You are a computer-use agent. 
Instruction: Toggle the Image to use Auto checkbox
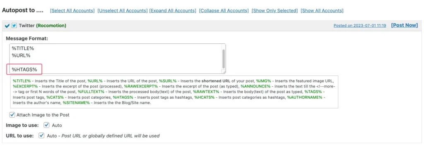coord(47,125)
